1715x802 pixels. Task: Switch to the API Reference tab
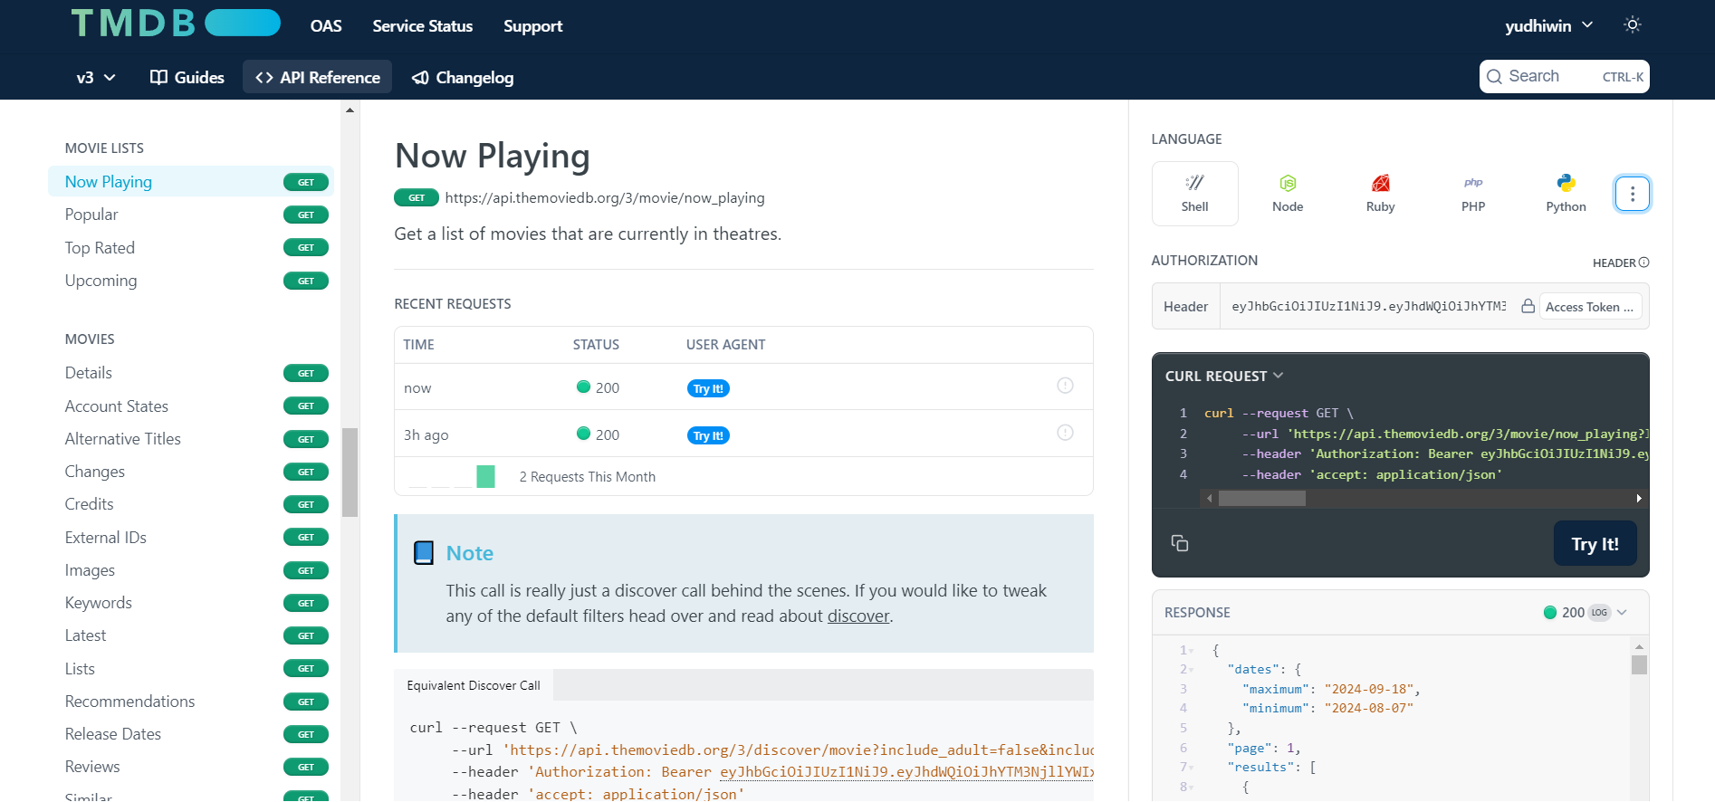pos(318,78)
